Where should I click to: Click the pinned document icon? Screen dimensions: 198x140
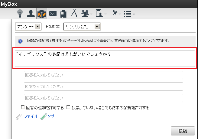113,14
